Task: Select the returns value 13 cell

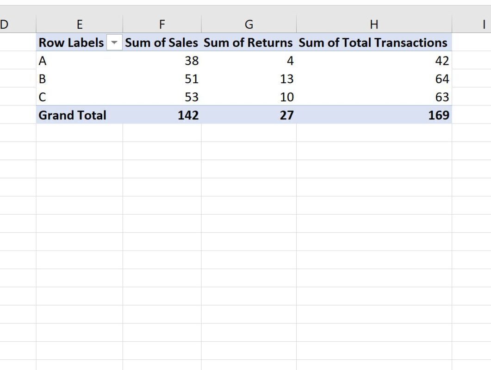Action: pos(249,79)
